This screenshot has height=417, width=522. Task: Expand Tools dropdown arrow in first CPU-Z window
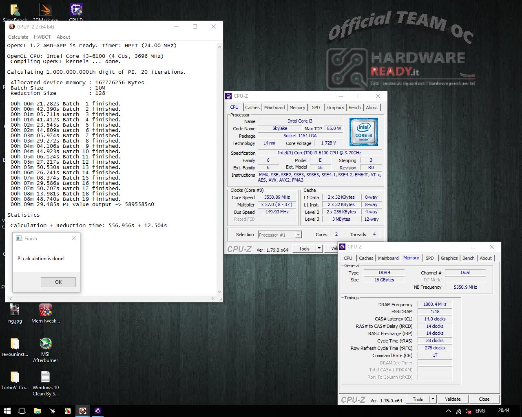(319, 248)
